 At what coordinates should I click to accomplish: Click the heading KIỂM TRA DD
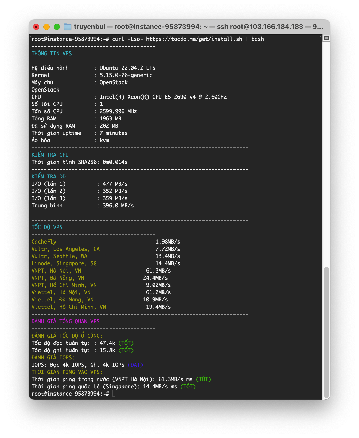pos(49,176)
